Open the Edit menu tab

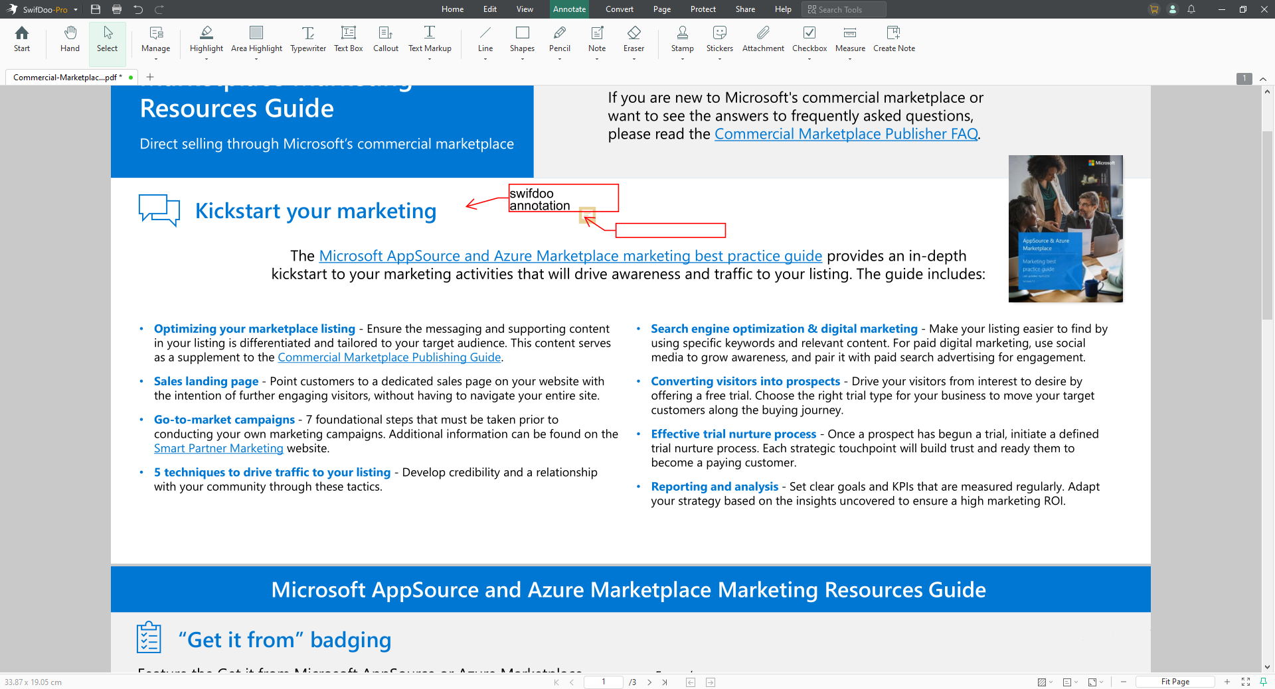click(490, 9)
